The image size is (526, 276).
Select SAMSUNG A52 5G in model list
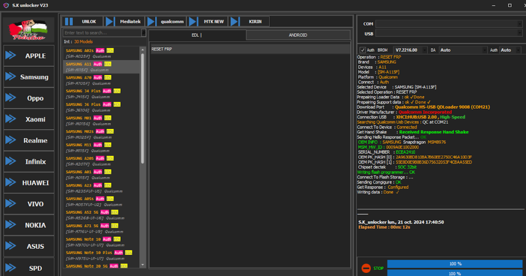(101, 215)
